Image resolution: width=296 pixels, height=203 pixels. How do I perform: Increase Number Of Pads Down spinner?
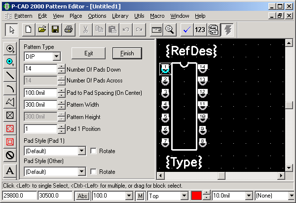pyautogui.click(x=61, y=66)
